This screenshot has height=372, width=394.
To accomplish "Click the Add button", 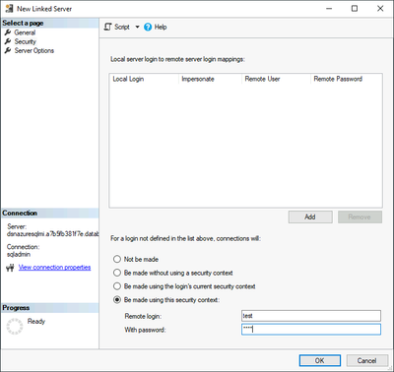I will pyautogui.click(x=310, y=217).
